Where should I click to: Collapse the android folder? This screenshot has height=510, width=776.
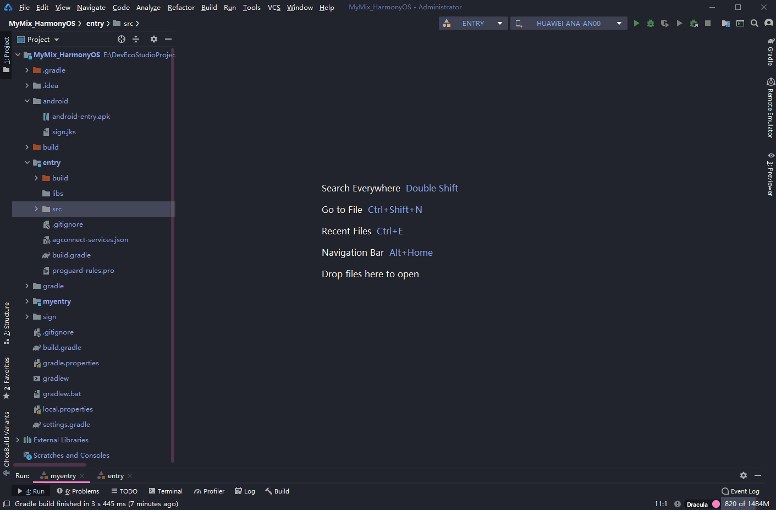(27, 101)
